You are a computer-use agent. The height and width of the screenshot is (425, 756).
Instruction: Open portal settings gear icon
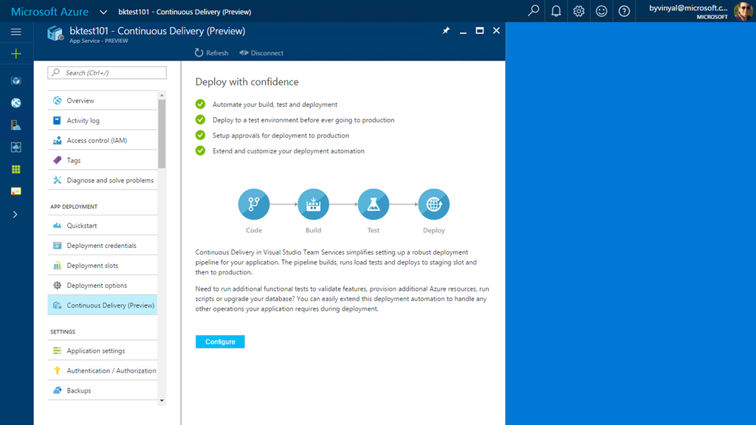[579, 11]
